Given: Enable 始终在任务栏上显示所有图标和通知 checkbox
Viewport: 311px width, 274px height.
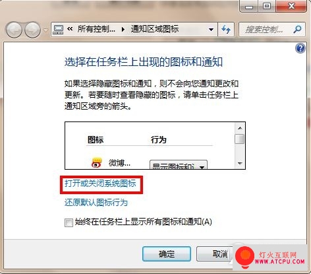Looking at the screenshot, I should (69, 223).
